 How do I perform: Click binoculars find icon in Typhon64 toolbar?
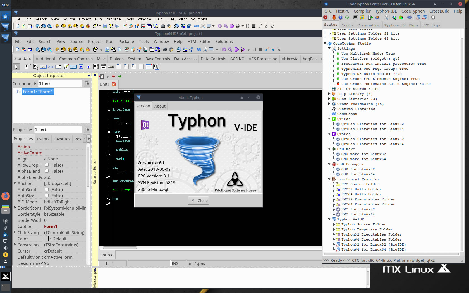pos(165,50)
